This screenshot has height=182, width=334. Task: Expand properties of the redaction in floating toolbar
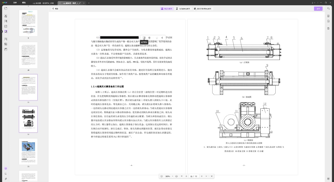point(162,38)
